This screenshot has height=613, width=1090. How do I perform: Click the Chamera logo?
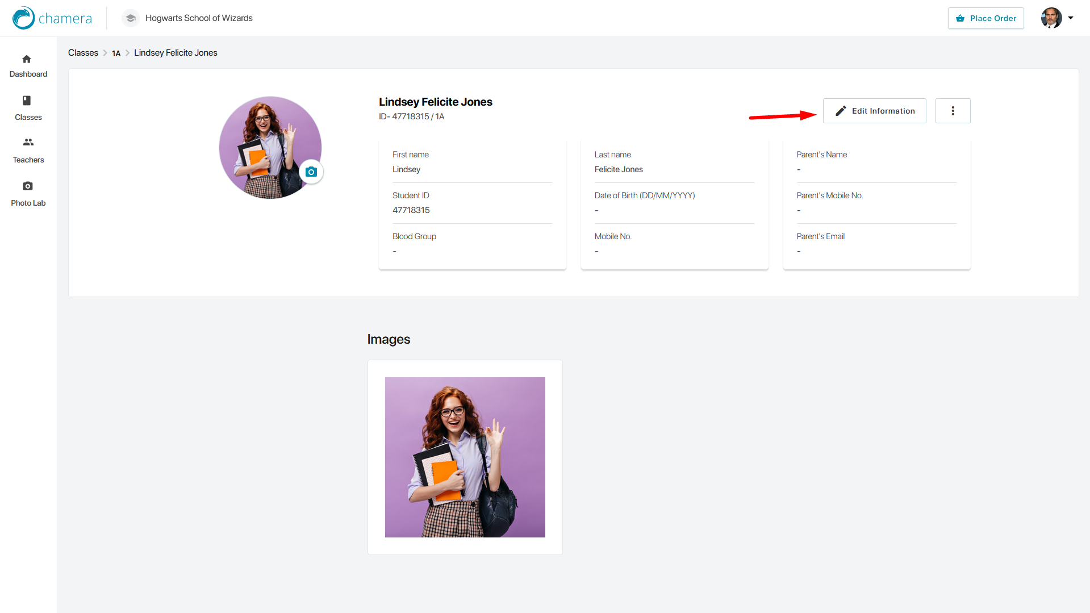(x=52, y=18)
